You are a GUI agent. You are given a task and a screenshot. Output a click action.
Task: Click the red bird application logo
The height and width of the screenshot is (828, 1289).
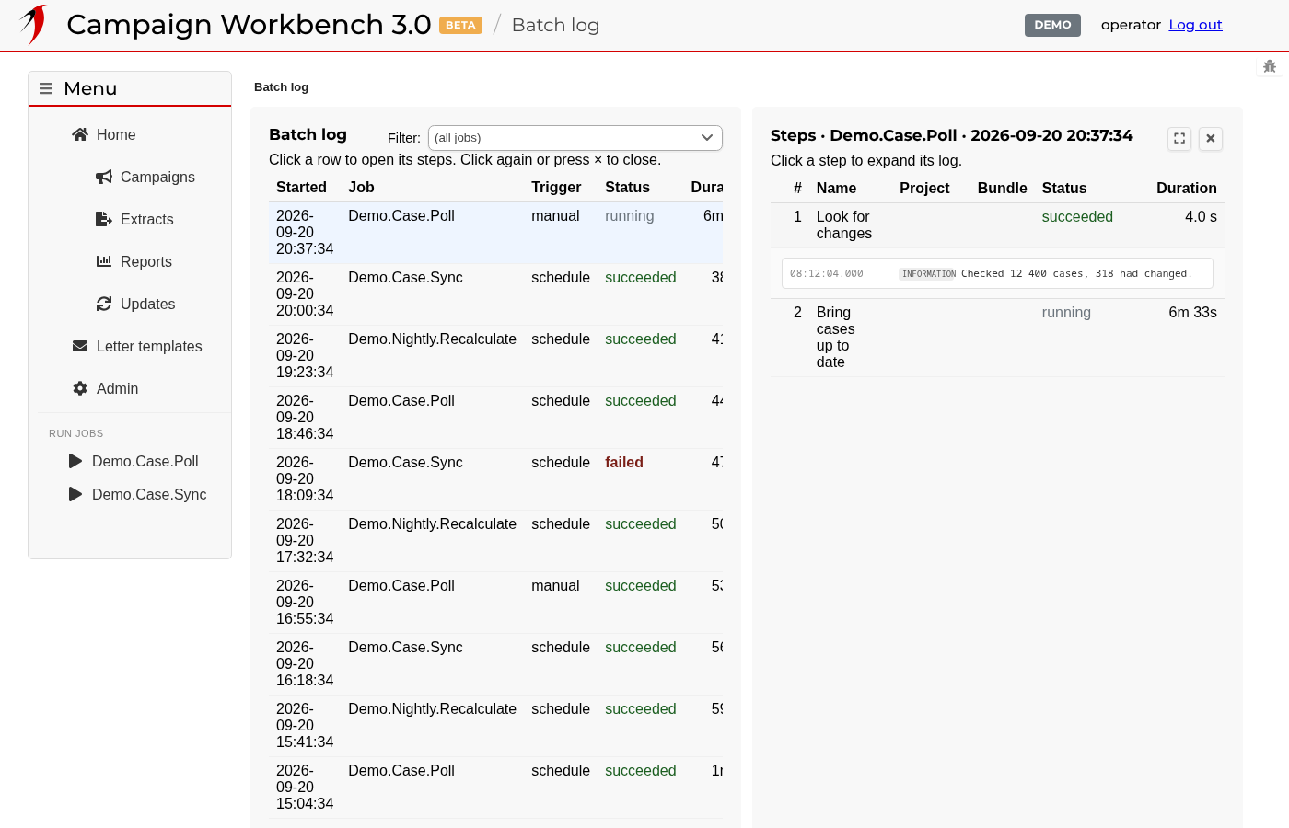[34, 24]
